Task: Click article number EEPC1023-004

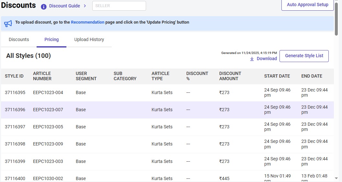Action: [48, 92]
